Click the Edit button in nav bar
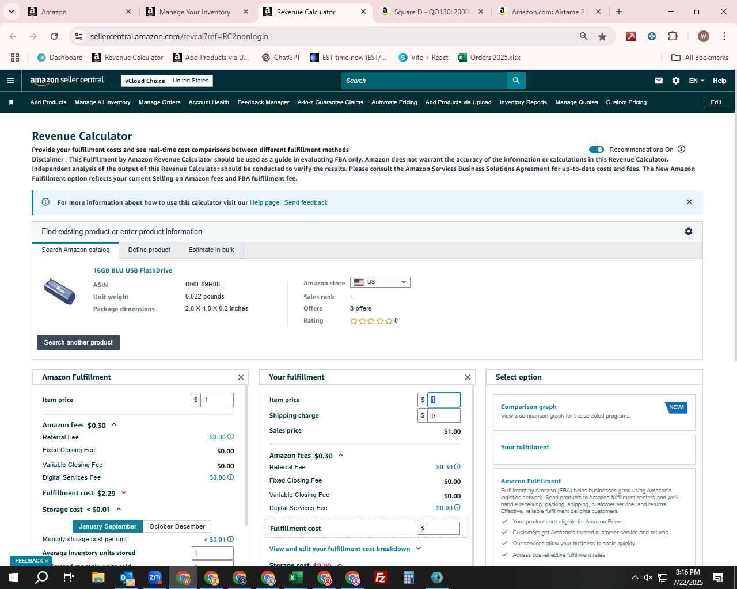 pyautogui.click(x=716, y=102)
